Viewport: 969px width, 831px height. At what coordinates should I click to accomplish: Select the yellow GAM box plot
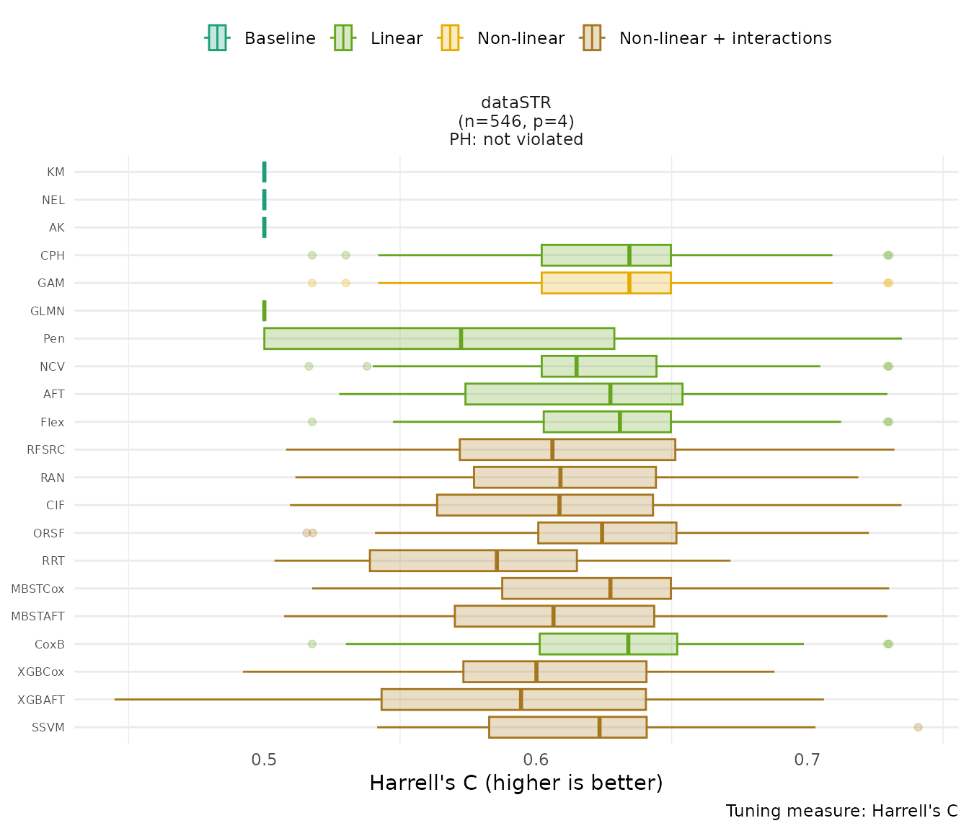click(x=606, y=283)
